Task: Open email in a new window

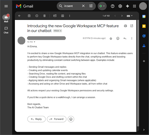Action: 132,26
